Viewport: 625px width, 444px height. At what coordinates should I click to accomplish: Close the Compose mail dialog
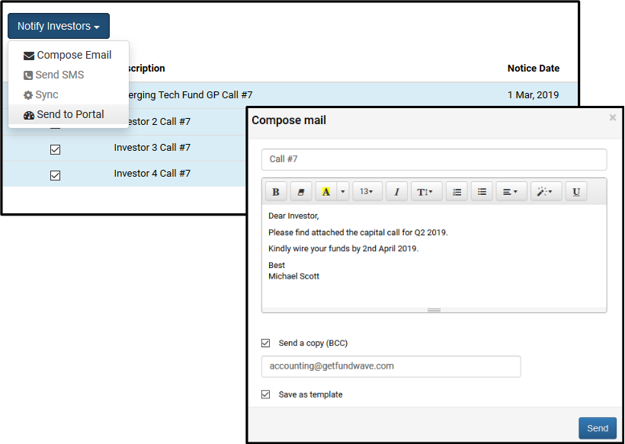tap(613, 117)
